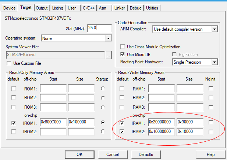227x160 pixels.
Task: Open the Output tab
Action: pos(42,8)
